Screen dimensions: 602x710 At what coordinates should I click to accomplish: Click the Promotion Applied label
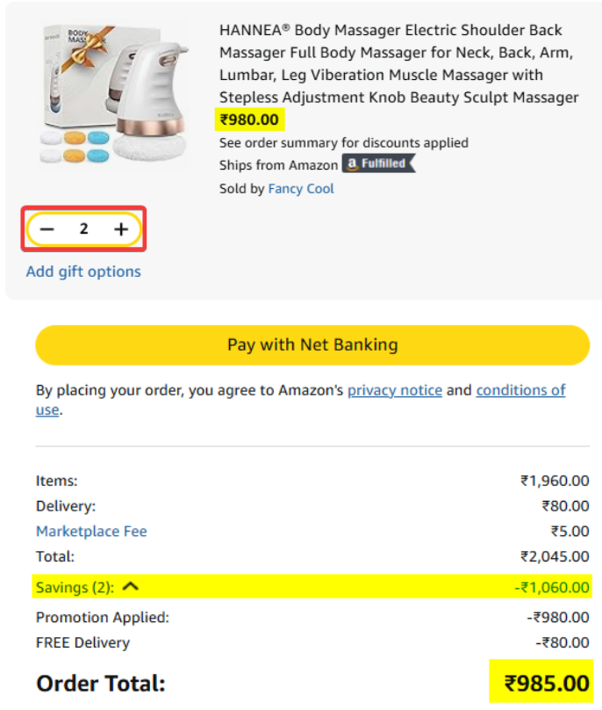[x=103, y=618]
